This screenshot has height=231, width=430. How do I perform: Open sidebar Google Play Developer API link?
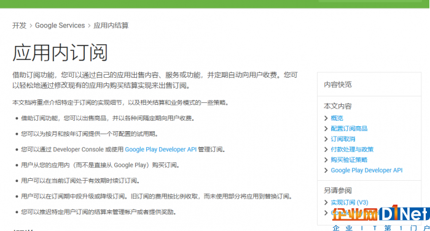point(366,170)
